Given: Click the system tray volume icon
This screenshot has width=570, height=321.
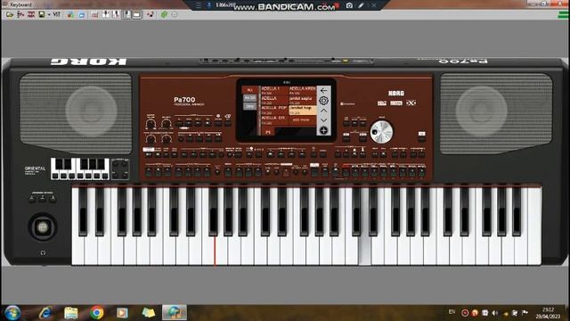Looking at the screenshot, I should (x=495, y=313).
